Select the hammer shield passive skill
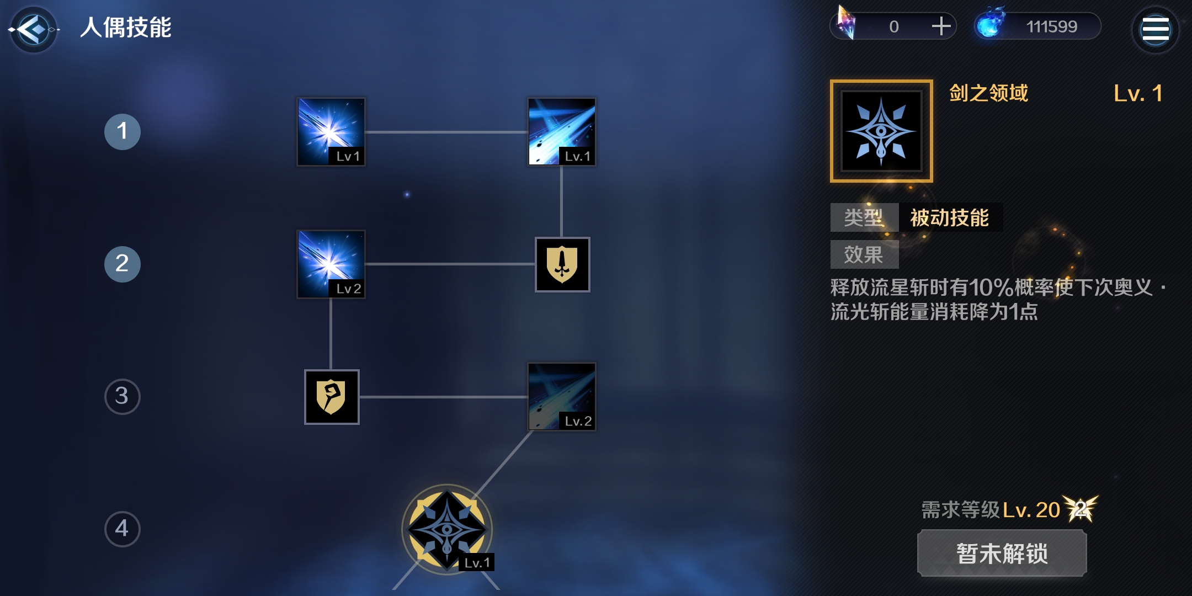The image size is (1192, 596). (x=332, y=397)
